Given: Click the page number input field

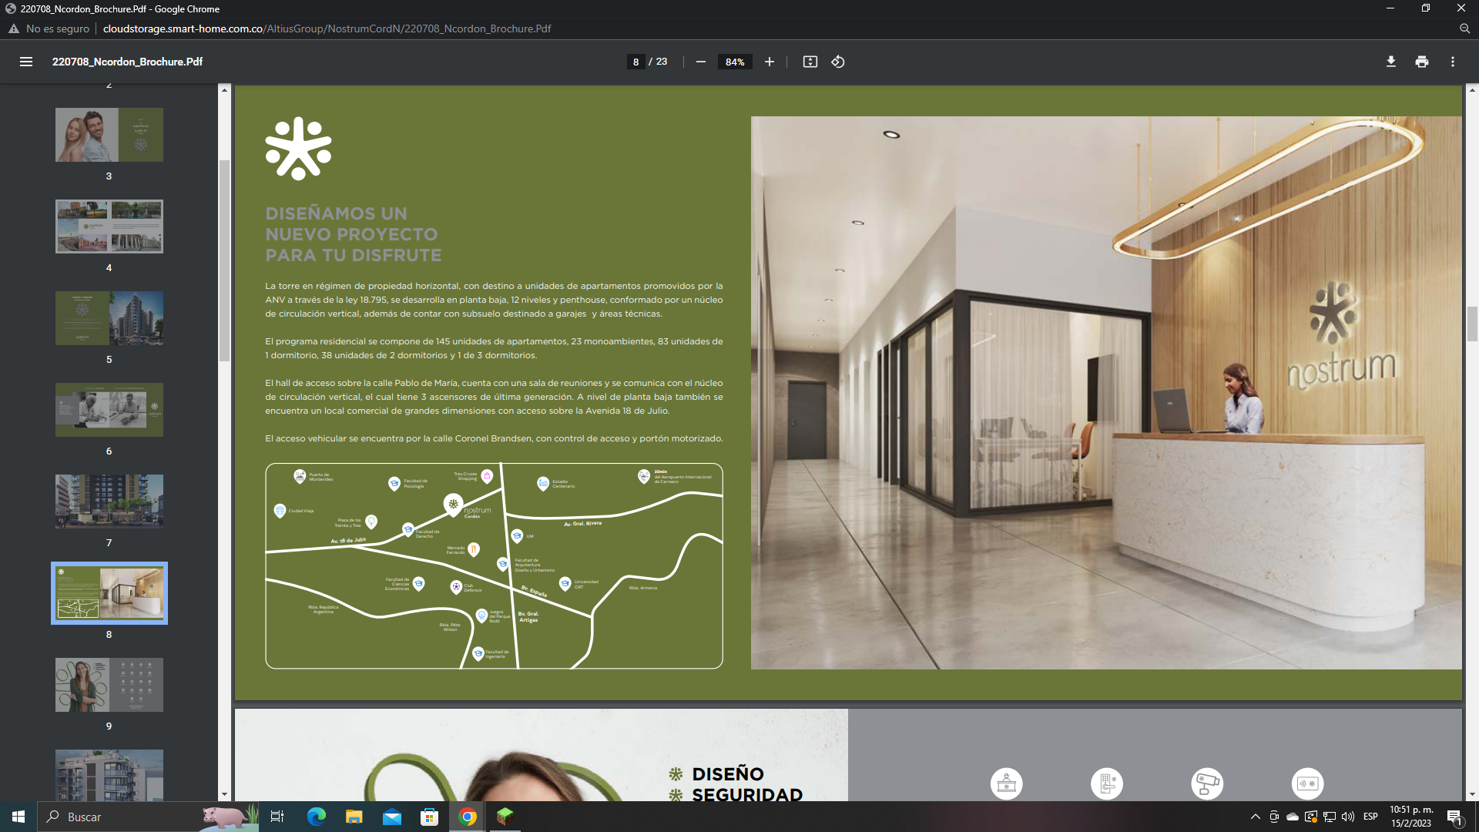Looking at the screenshot, I should pos(636,62).
